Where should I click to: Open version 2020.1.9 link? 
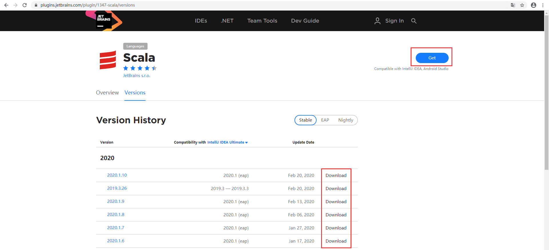pos(116,201)
